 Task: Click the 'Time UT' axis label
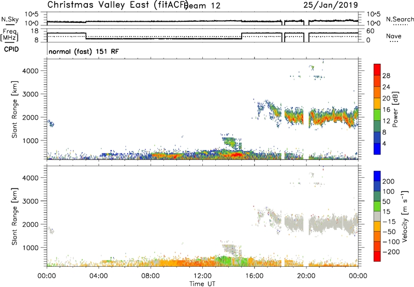pyautogui.click(x=202, y=284)
